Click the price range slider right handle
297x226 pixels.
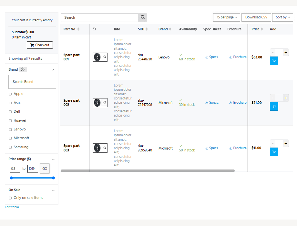[53, 178]
